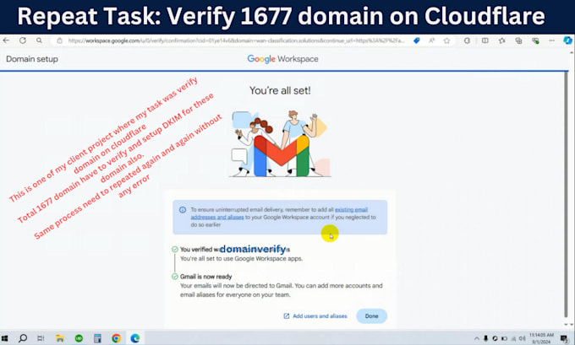Go back using the browser back arrow

pos(6,40)
